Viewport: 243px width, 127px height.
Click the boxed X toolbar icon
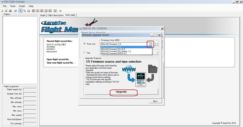[55, 11]
